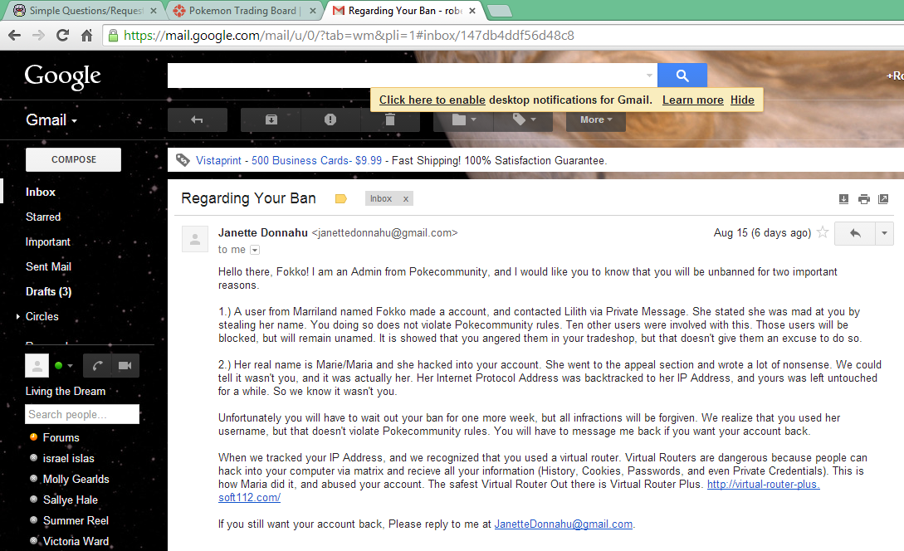Change chat status green dot dropdown

point(63,365)
